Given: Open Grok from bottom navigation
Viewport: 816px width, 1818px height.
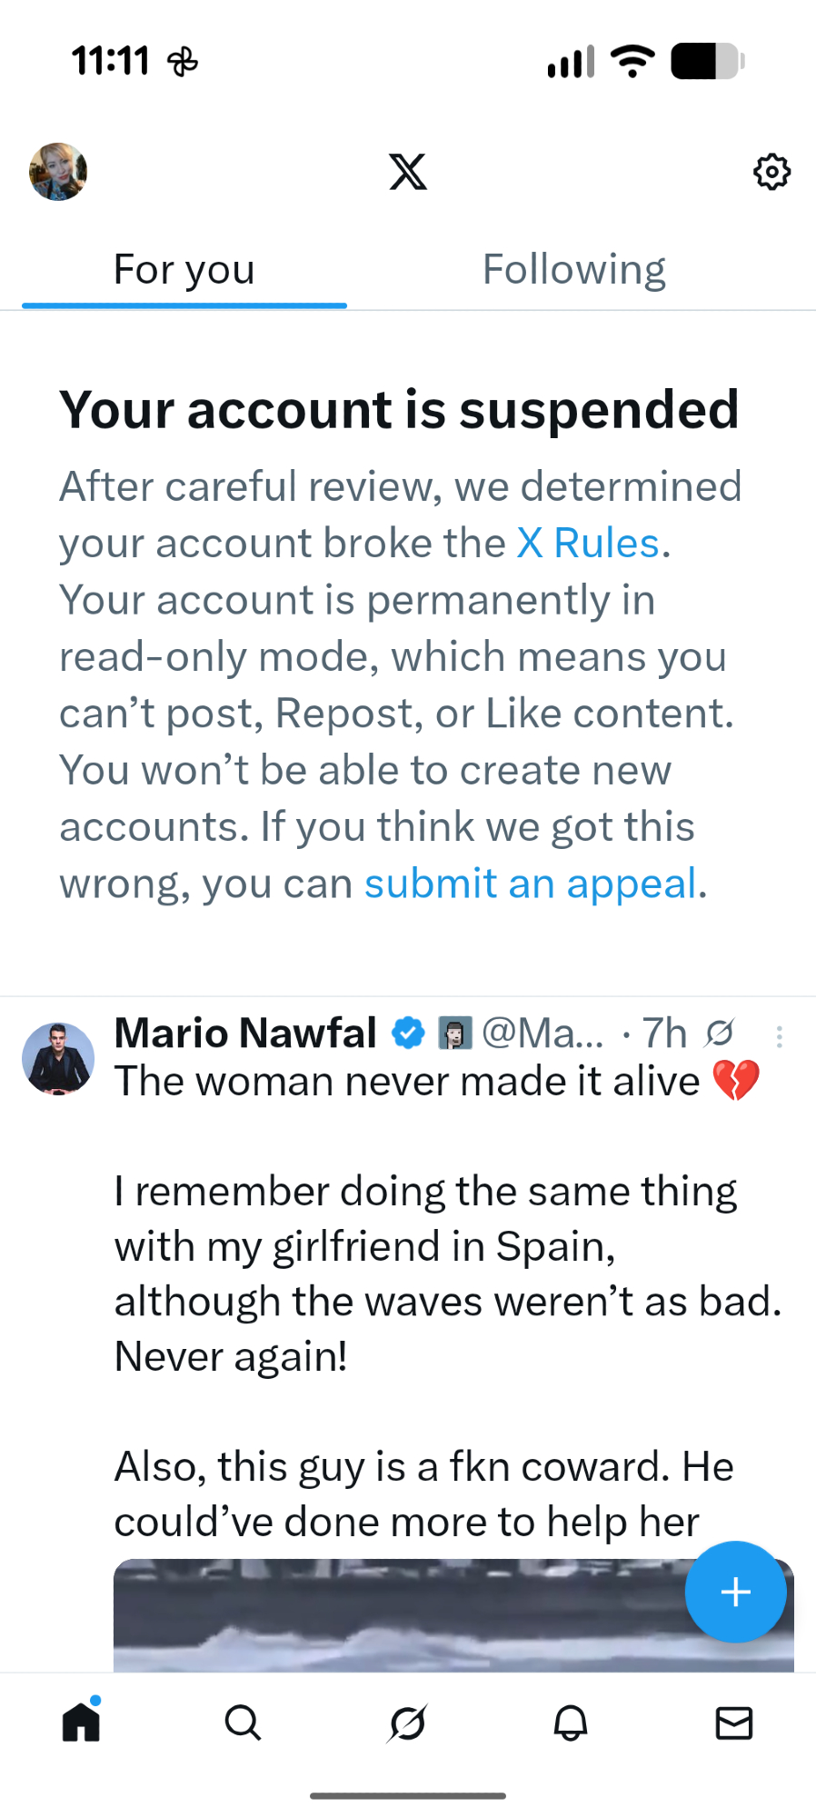Looking at the screenshot, I should (407, 1722).
